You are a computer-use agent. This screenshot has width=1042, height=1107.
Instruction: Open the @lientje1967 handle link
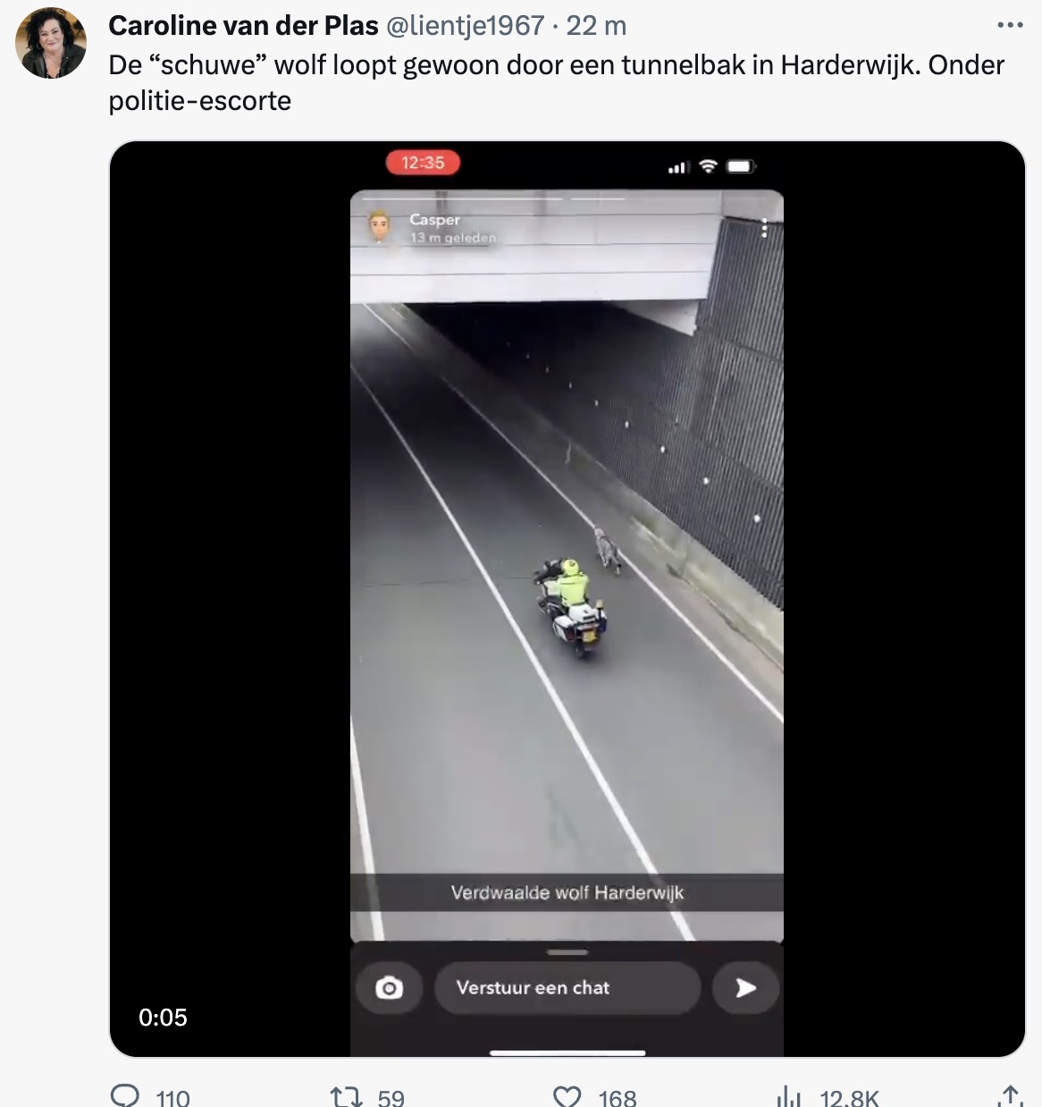click(x=465, y=26)
